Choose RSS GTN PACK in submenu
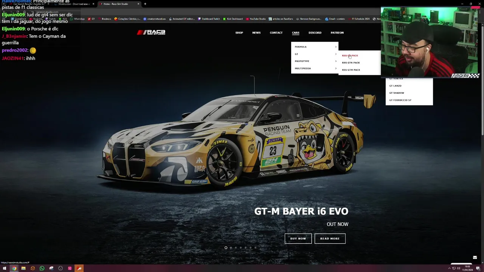This screenshot has height=272, width=484. pyautogui.click(x=351, y=63)
